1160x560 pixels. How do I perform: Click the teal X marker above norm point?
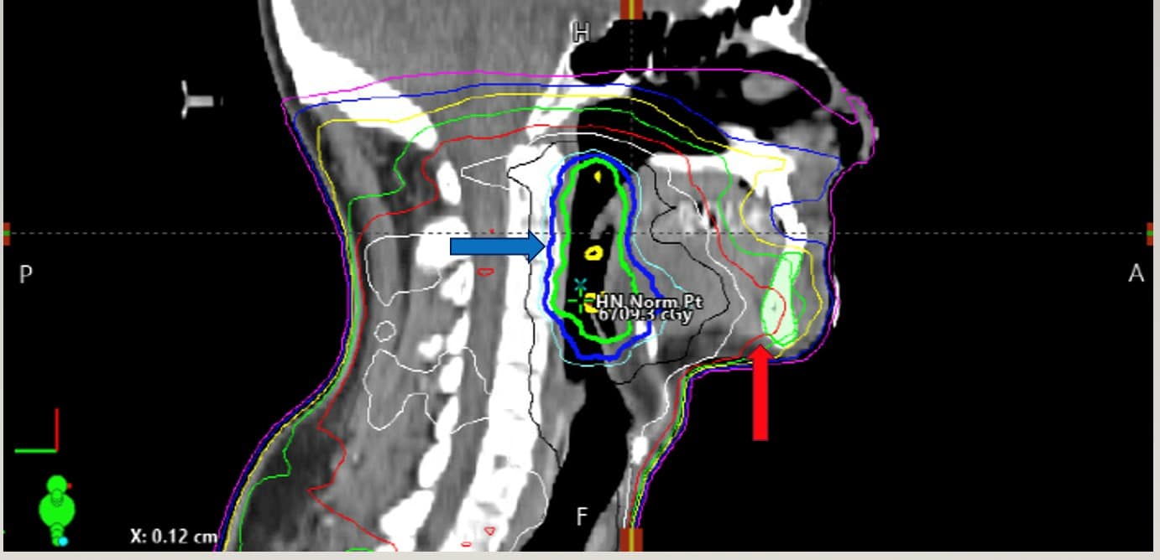pos(579,285)
